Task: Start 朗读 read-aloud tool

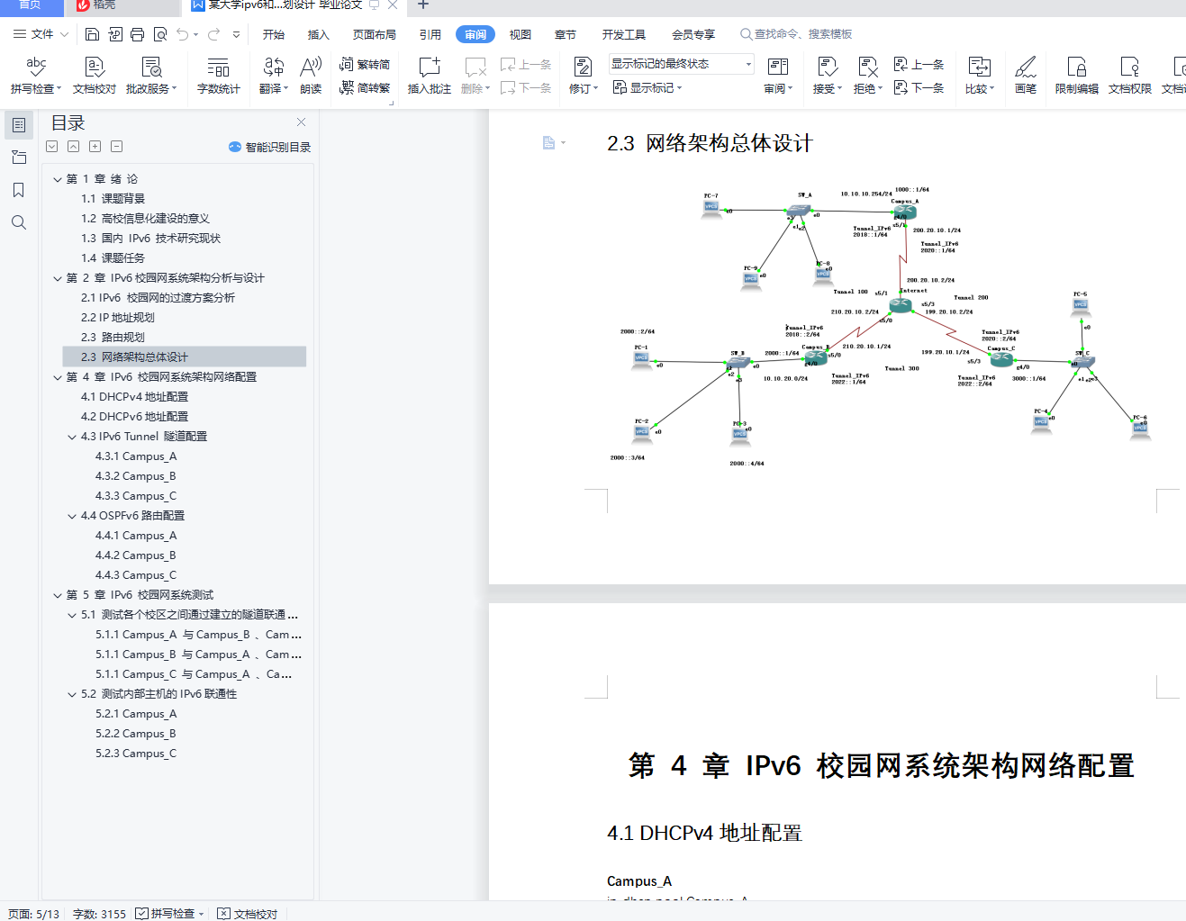Action: tap(311, 75)
